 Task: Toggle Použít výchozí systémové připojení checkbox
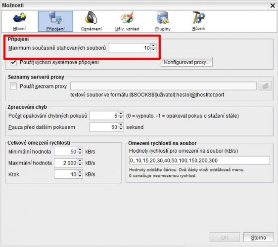[x=13, y=62]
